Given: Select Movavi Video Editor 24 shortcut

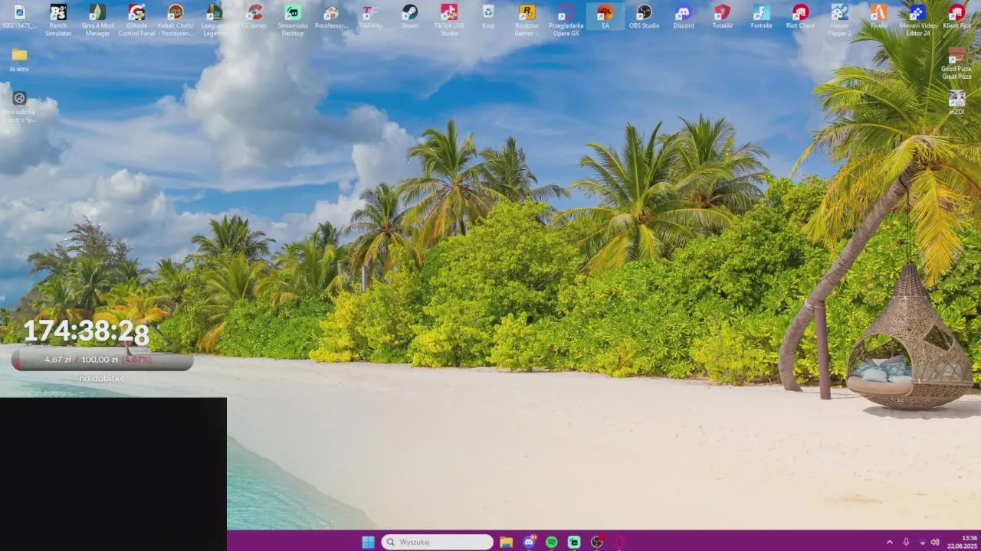Looking at the screenshot, I should pos(918,20).
